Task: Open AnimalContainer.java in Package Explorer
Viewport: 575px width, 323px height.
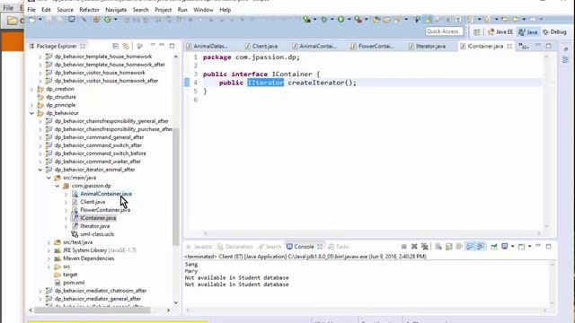Action: coord(106,194)
